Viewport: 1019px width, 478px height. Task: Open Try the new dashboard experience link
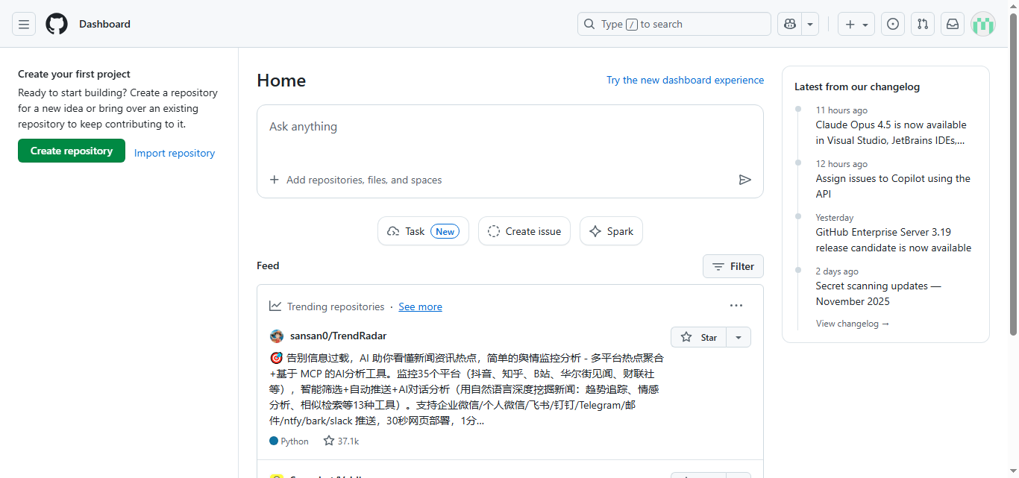(x=685, y=80)
